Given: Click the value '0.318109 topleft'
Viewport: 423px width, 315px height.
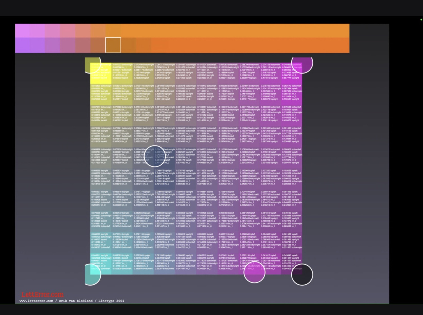Looking at the screenshot, I should click(99, 141).
